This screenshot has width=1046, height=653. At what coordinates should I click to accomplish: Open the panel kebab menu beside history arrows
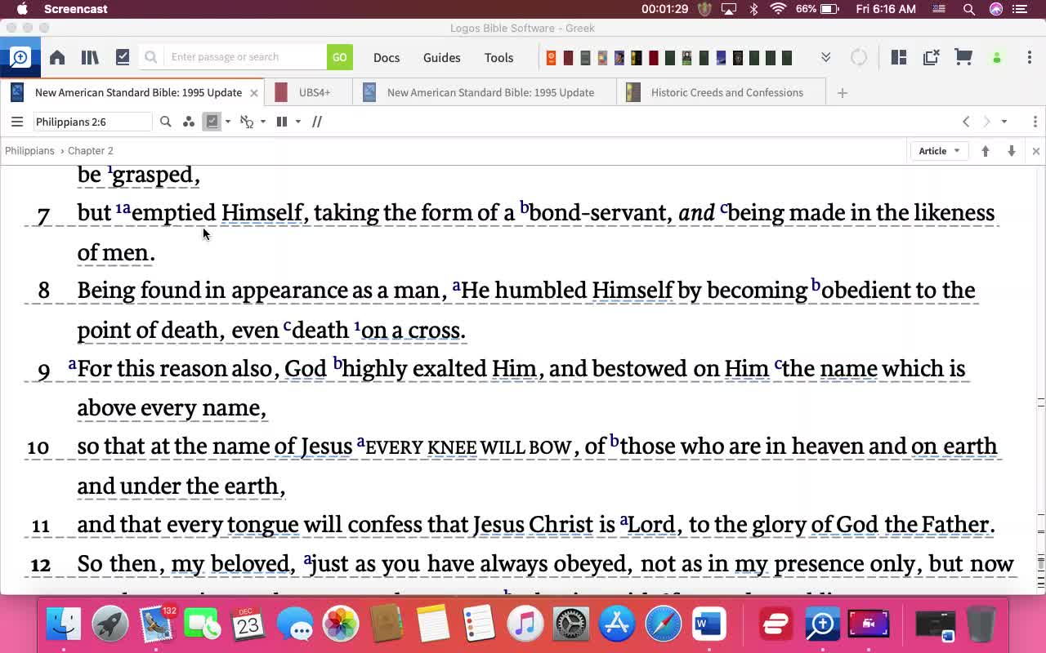[x=1035, y=122]
